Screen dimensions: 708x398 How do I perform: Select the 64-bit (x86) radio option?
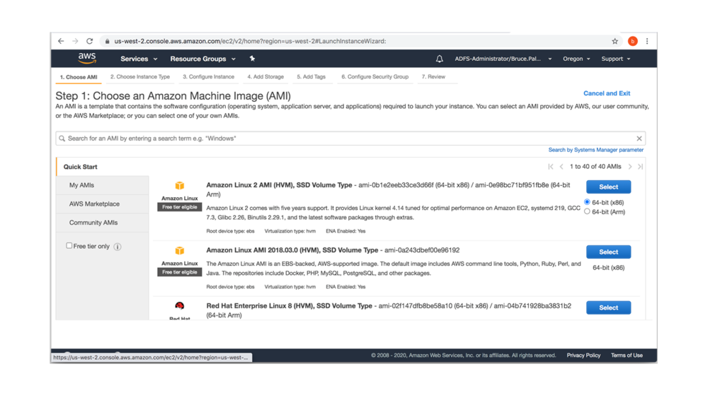[587, 202]
